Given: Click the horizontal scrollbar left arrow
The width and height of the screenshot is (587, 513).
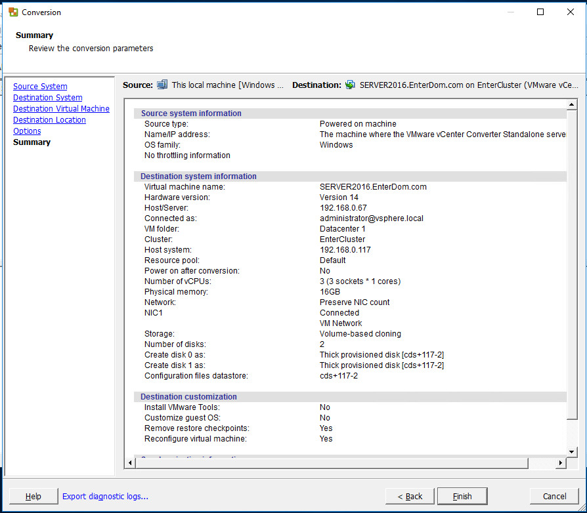Looking at the screenshot, I should tap(130, 463).
